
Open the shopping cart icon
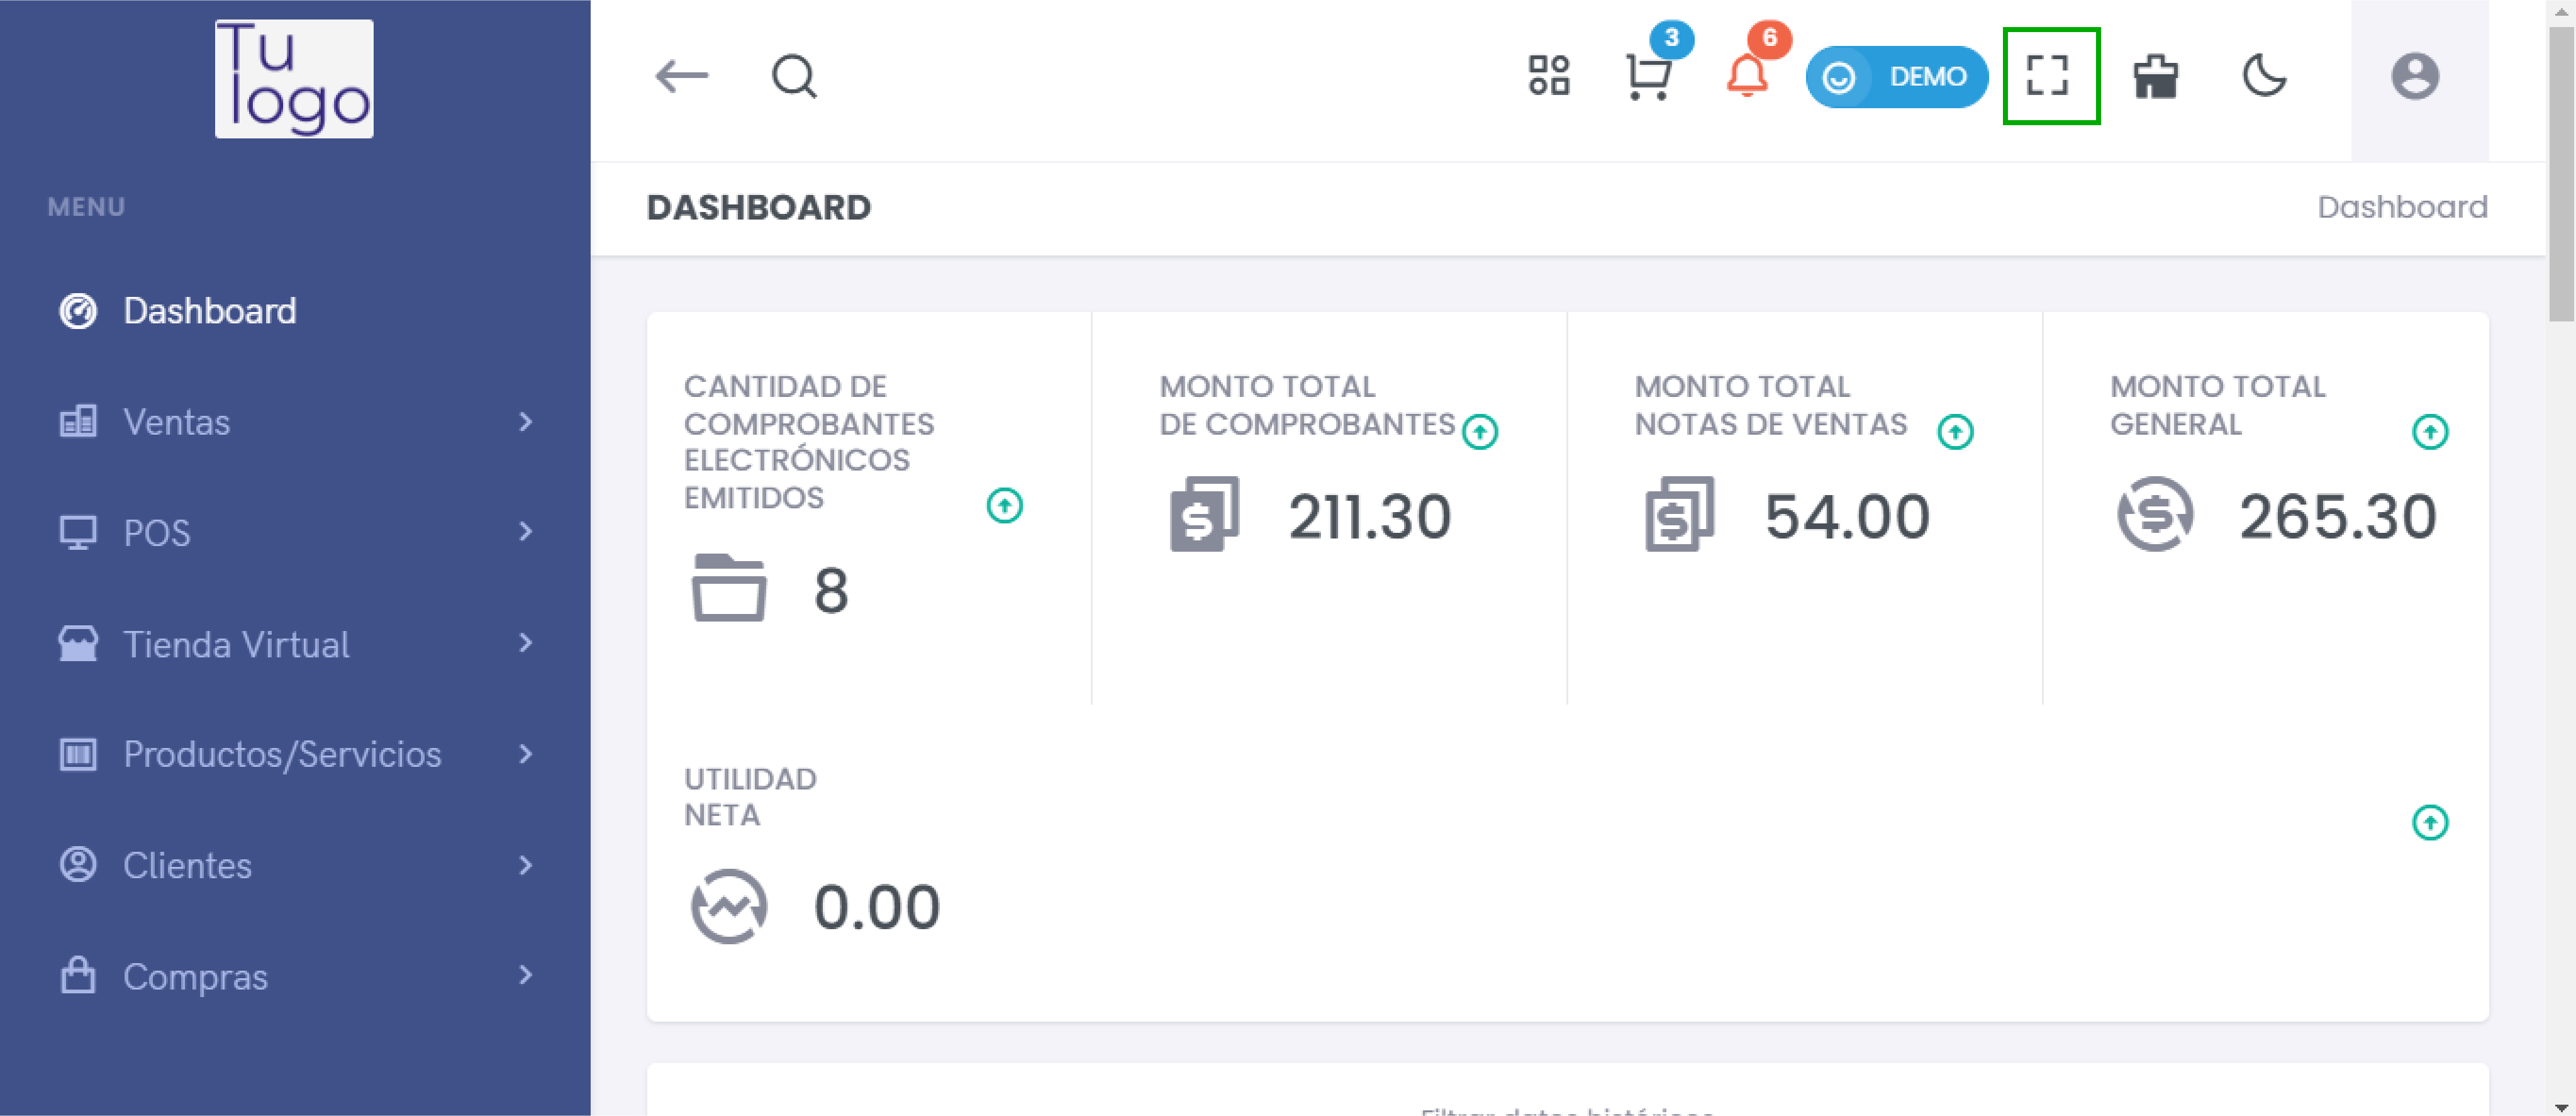1647,76
